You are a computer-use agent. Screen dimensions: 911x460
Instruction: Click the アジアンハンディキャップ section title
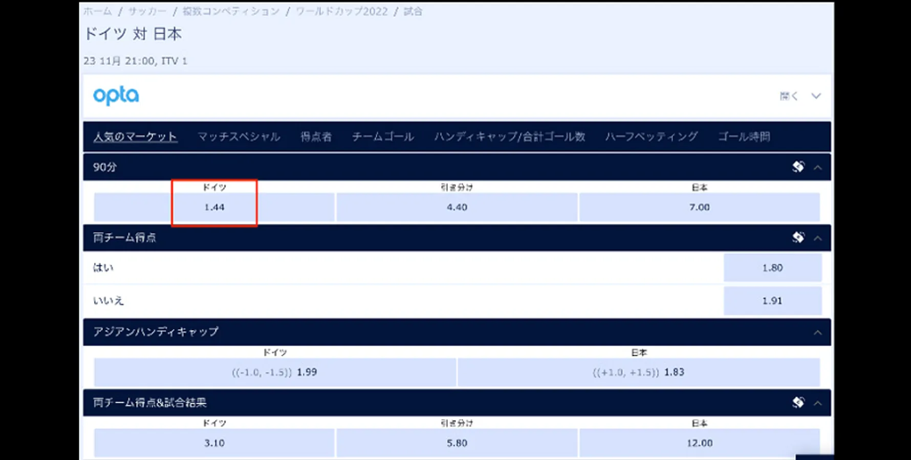coord(156,332)
